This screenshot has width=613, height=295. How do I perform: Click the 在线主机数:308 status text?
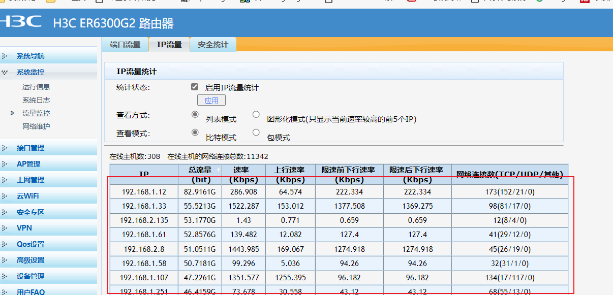(x=135, y=156)
